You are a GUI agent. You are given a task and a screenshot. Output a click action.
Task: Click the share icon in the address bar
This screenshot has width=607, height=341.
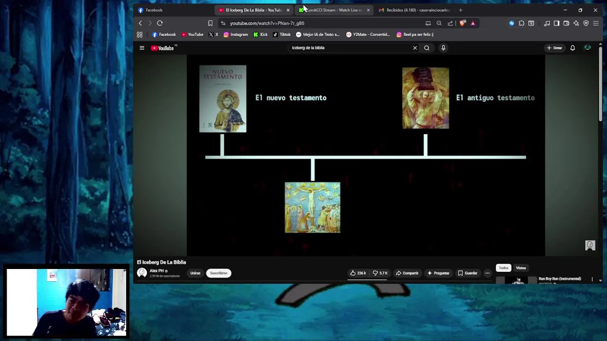tap(450, 23)
